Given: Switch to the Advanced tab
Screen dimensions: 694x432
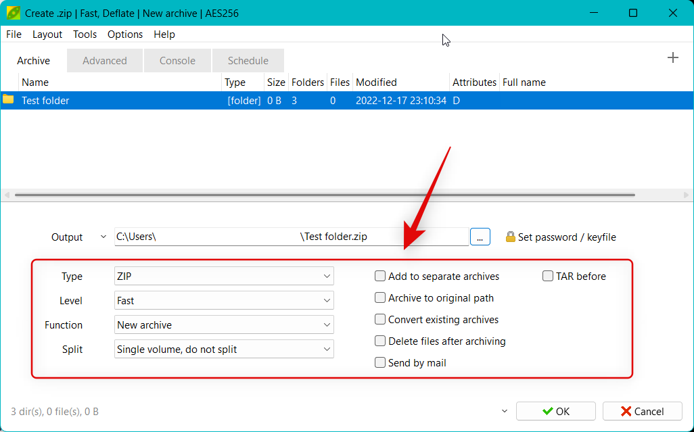Looking at the screenshot, I should click(x=105, y=61).
